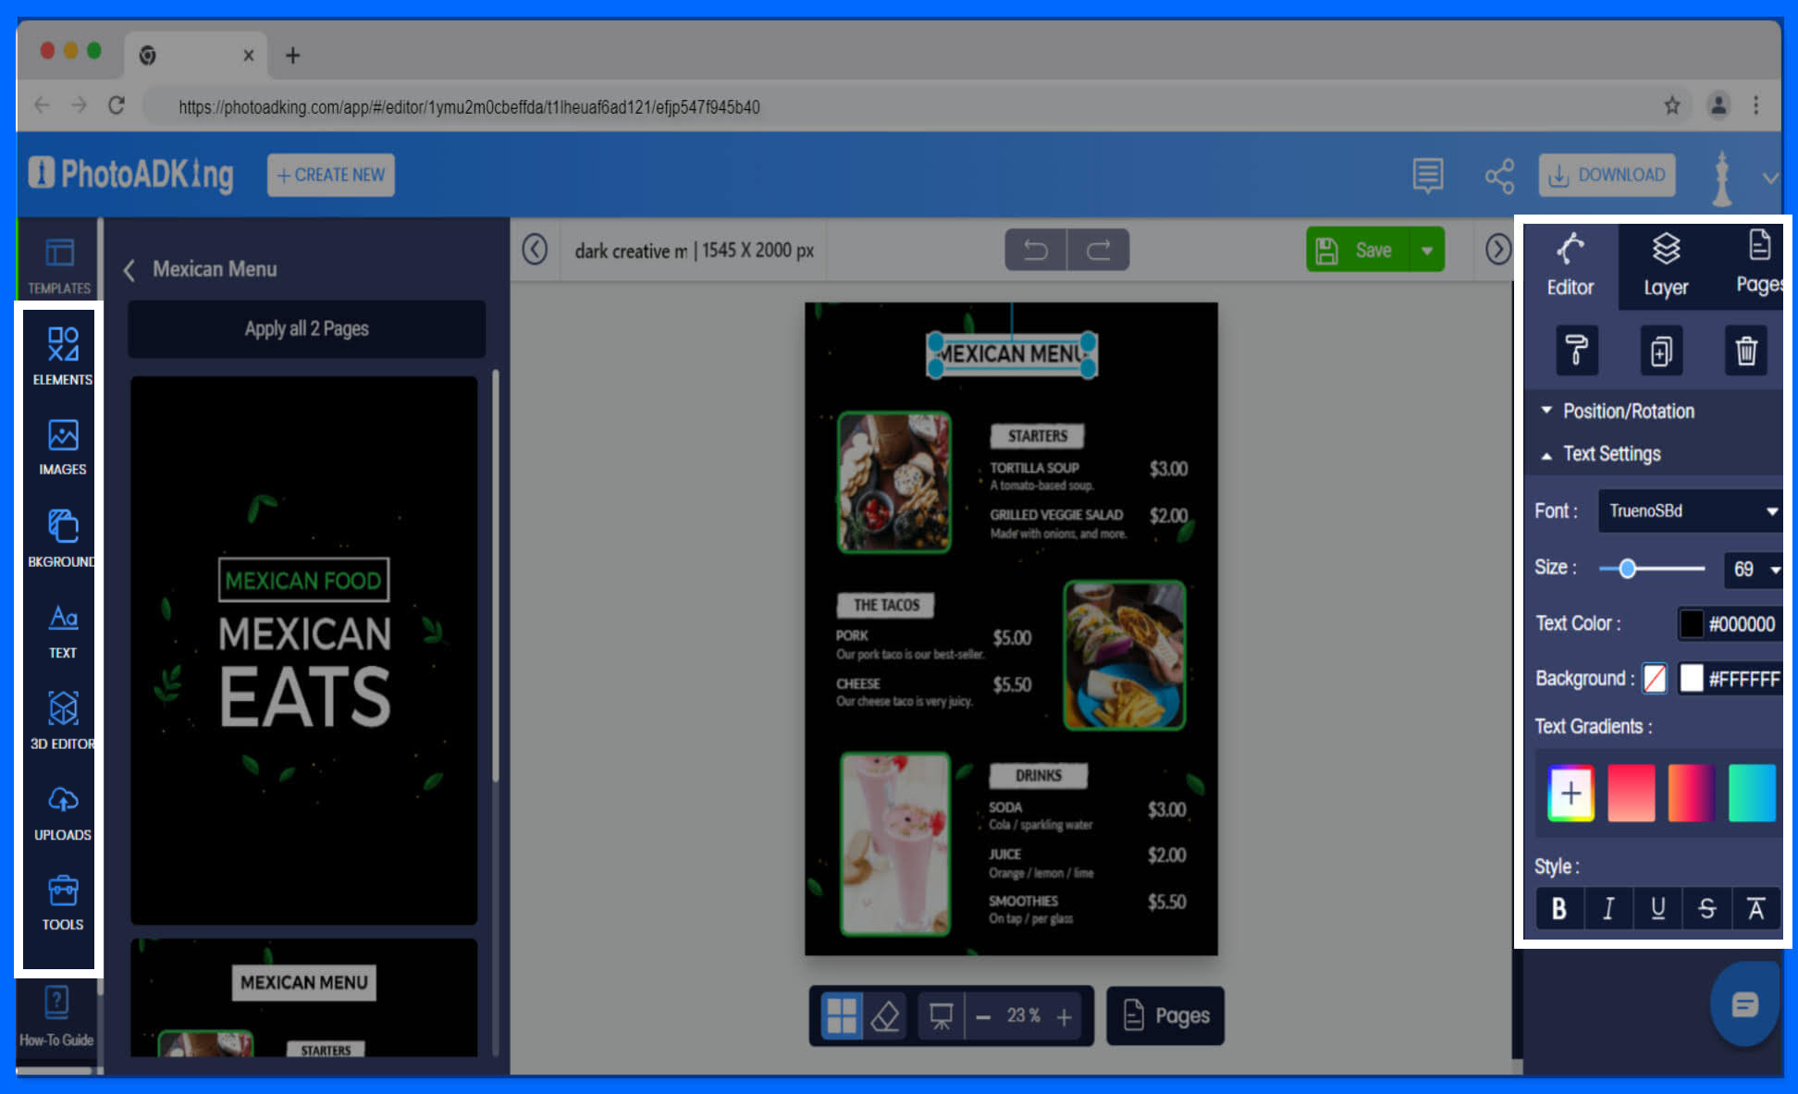Click the format painter roller icon
The image size is (1798, 1094).
[1576, 350]
